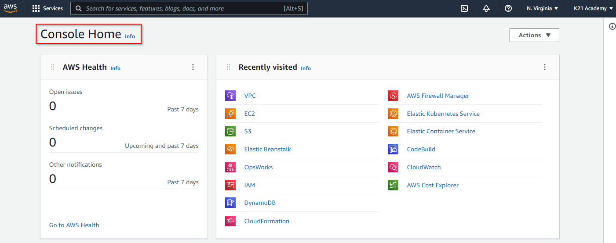Open the Services grid menu
This screenshot has width=616, height=243.
[47, 8]
